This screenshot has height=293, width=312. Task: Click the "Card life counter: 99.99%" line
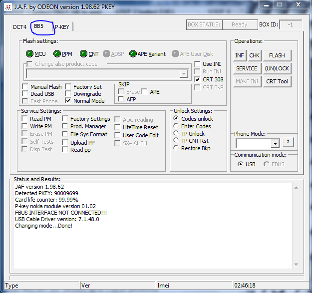pos(46,200)
